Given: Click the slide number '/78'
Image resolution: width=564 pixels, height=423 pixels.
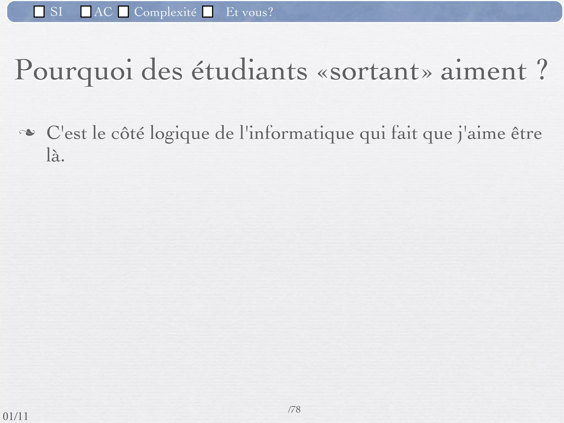Looking at the screenshot, I should 294,410.
